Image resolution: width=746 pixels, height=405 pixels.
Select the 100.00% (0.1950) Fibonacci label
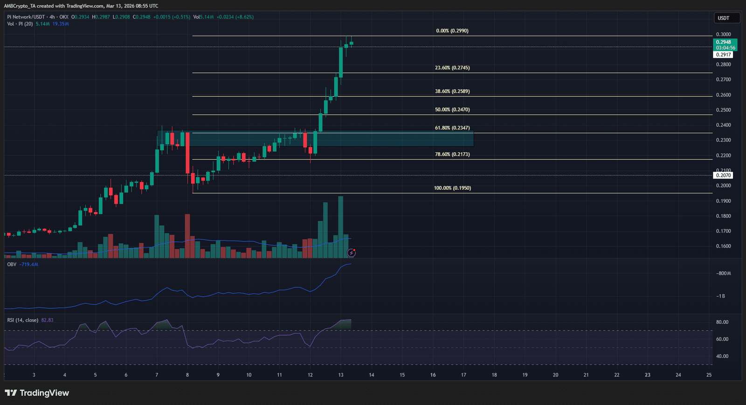(452, 188)
